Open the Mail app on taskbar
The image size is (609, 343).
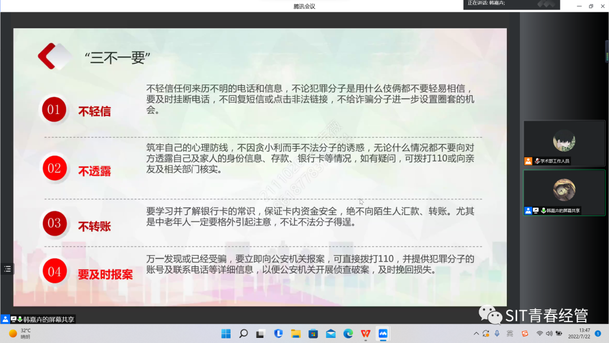pyautogui.click(x=330, y=333)
